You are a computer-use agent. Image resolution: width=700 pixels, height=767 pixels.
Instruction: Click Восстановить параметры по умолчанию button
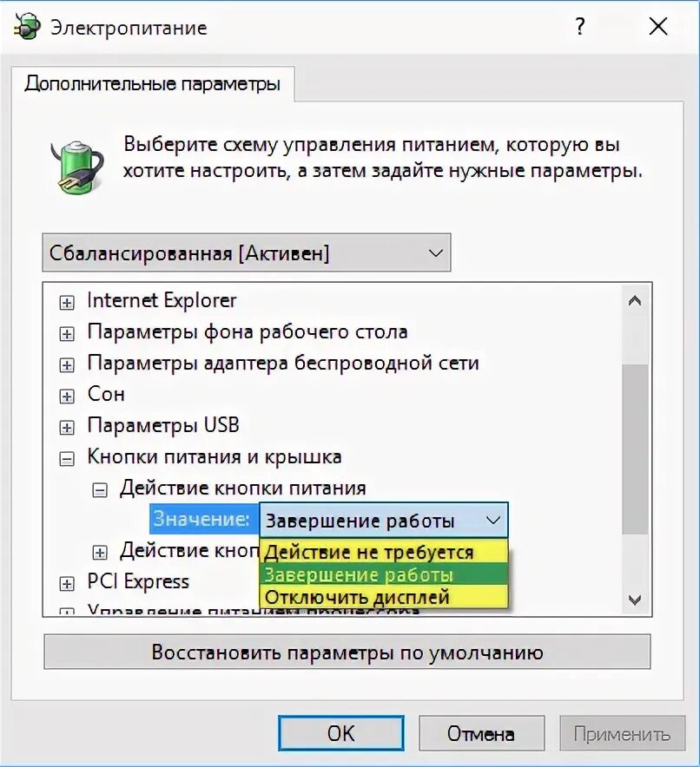(x=347, y=652)
